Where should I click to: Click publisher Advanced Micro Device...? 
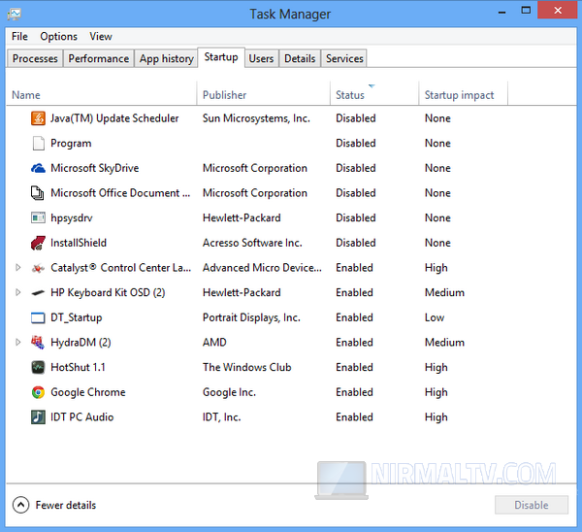(262, 268)
